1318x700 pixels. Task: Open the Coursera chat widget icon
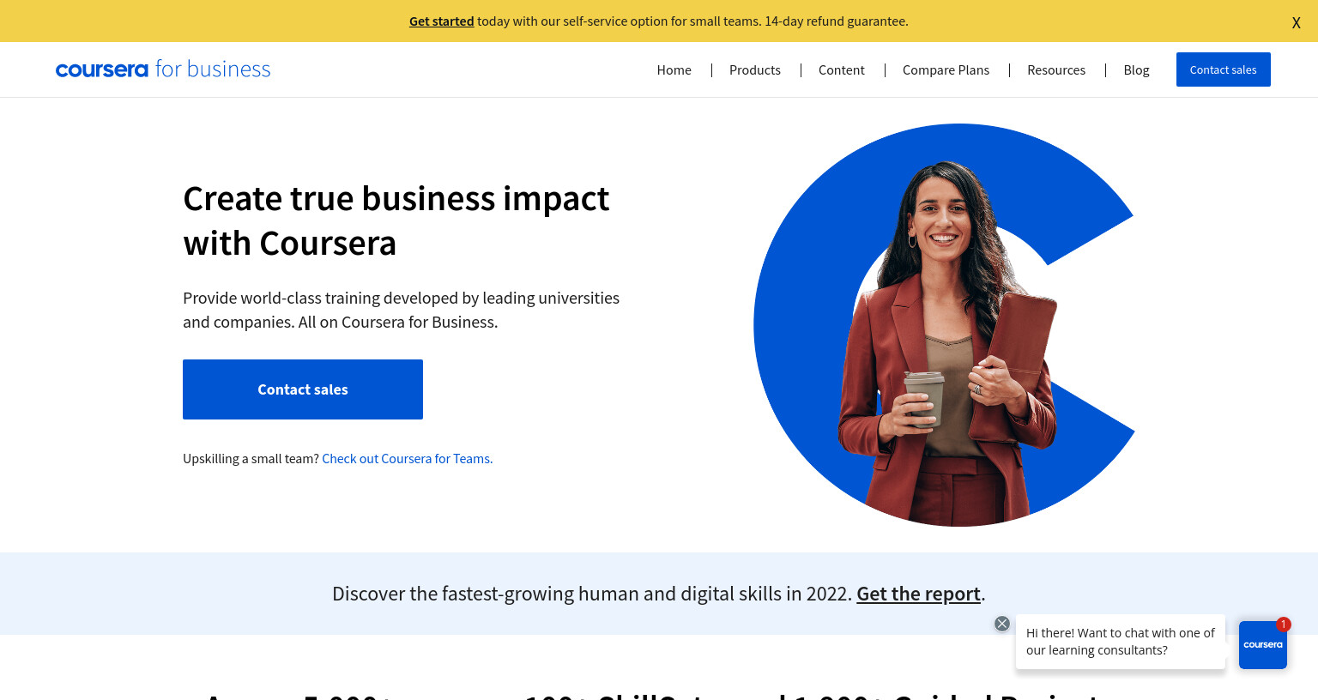[x=1263, y=645]
